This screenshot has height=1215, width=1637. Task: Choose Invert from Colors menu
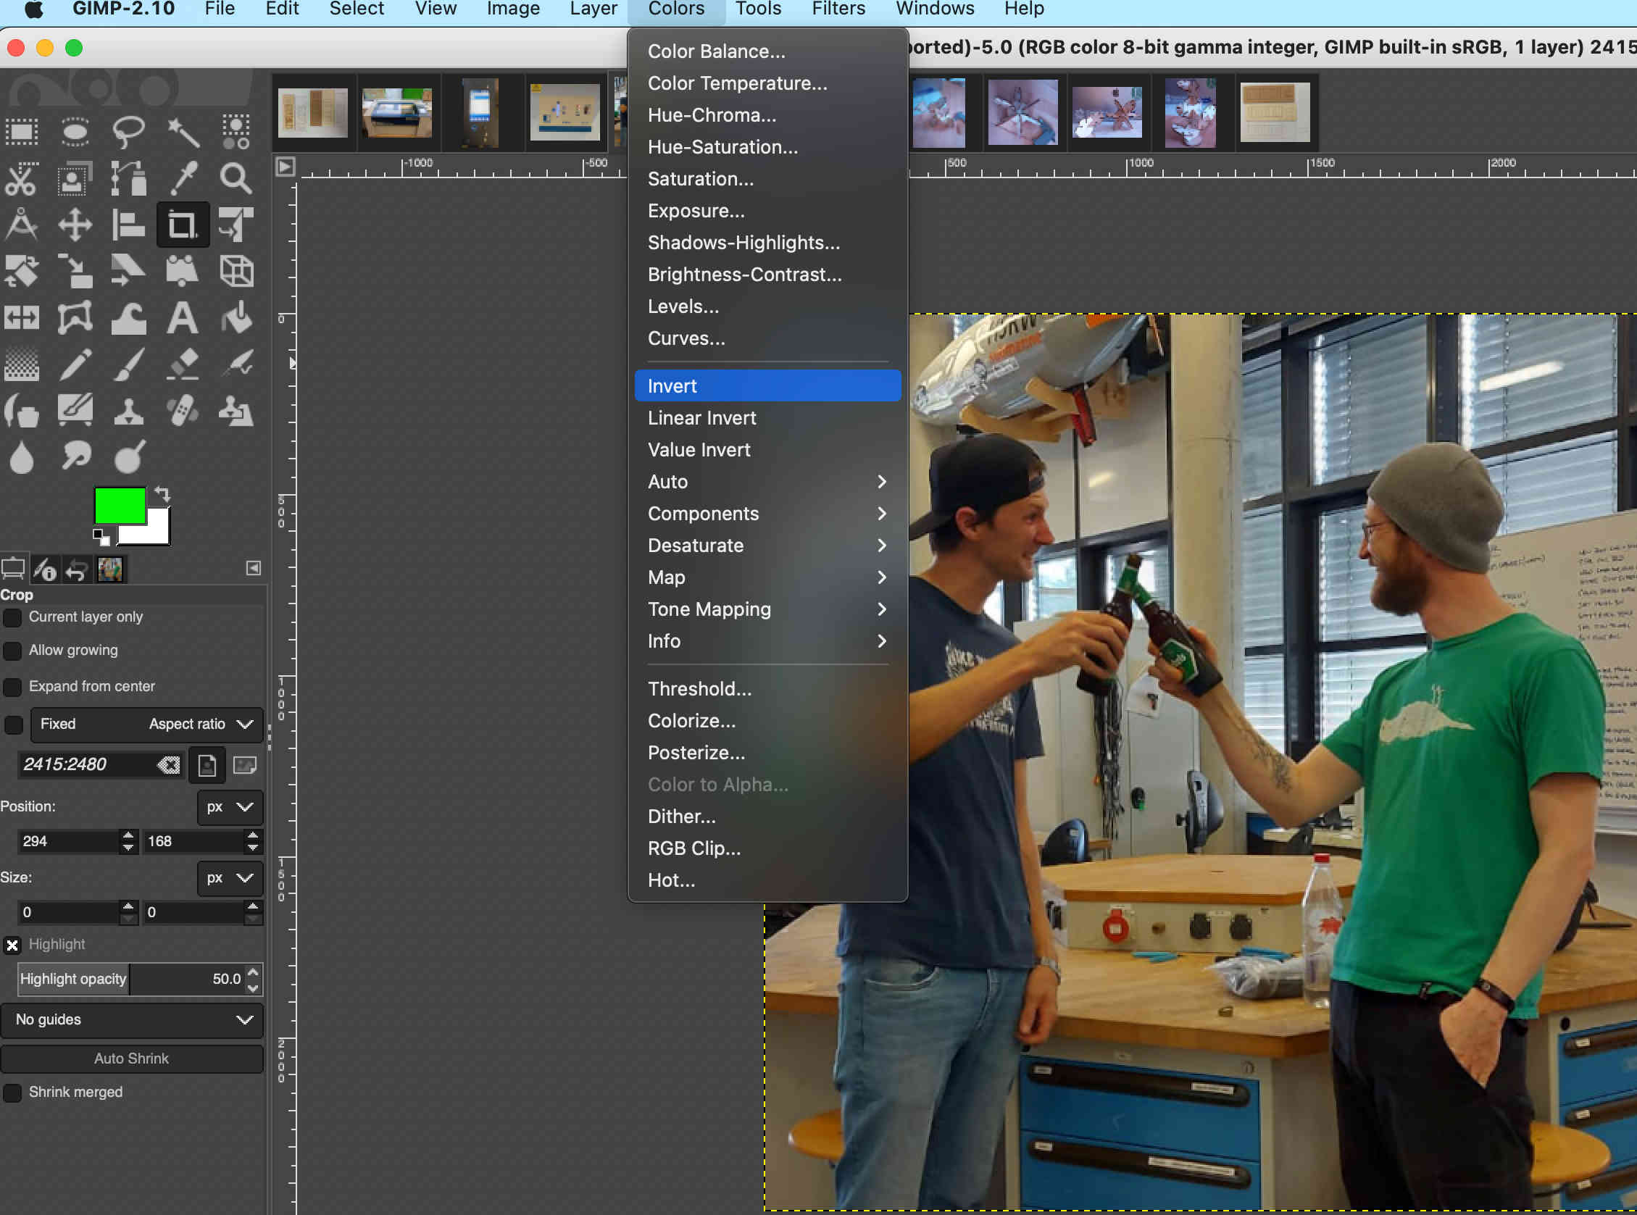[x=767, y=386]
